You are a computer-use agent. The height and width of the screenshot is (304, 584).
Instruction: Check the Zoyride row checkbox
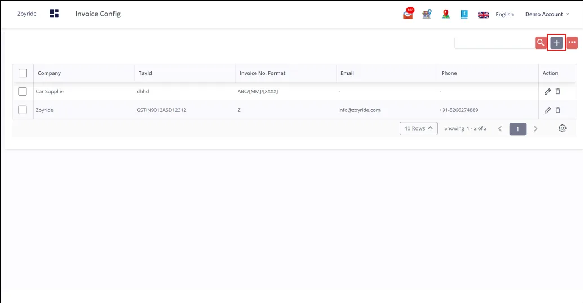(x=23, y=110)
